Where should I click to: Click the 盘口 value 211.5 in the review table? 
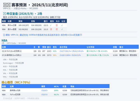tap(46, 29)
